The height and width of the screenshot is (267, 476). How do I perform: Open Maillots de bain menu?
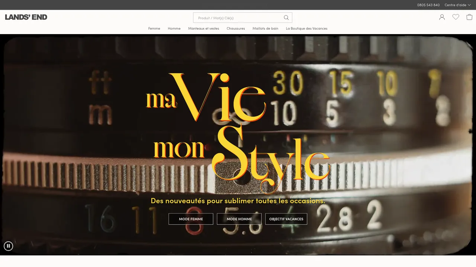tap(265, 29)
